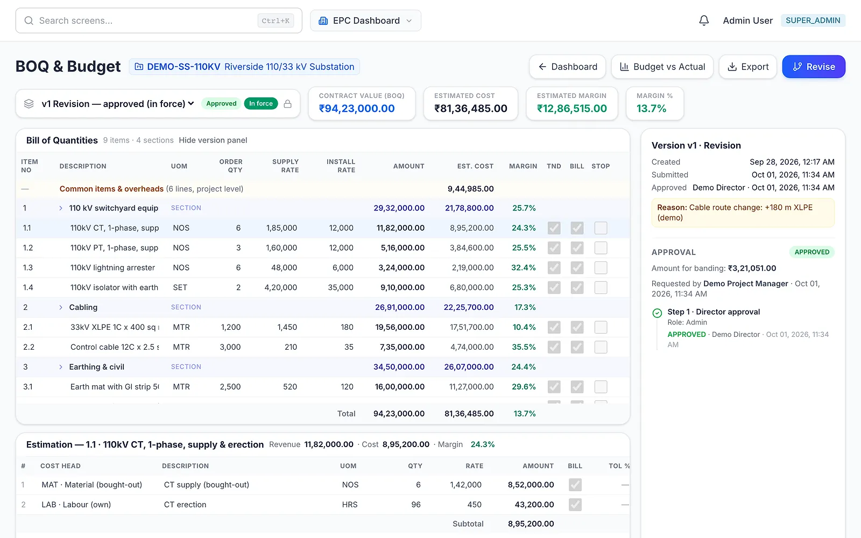Click the Margin % 13.7% card
The height and width of the screenshot is (538, 861).
point(655,103)
